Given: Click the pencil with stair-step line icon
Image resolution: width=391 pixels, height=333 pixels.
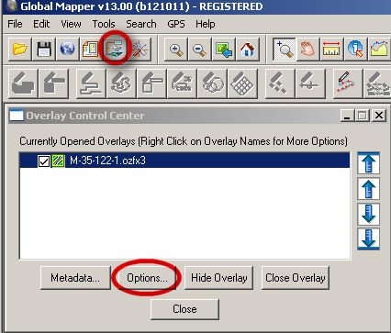Looking at the screenshot, I should point(91,83).
